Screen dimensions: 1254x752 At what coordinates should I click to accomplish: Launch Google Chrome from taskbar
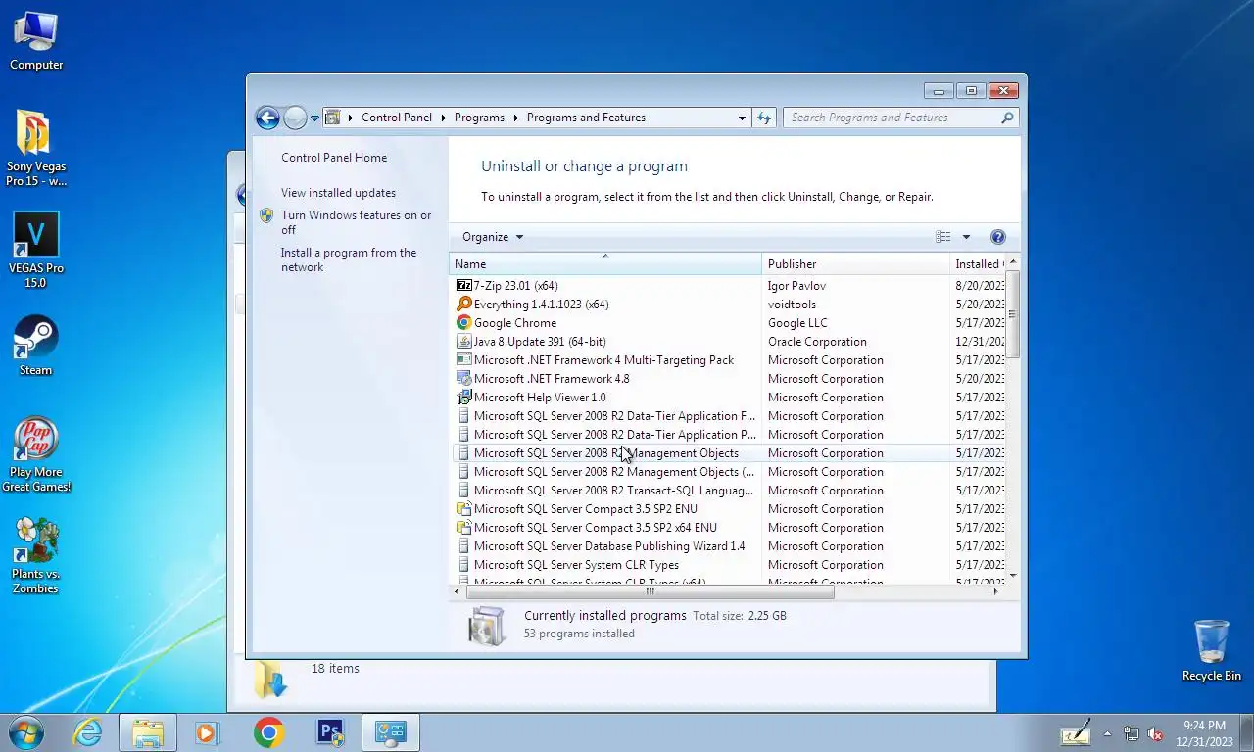click(268, 731)
